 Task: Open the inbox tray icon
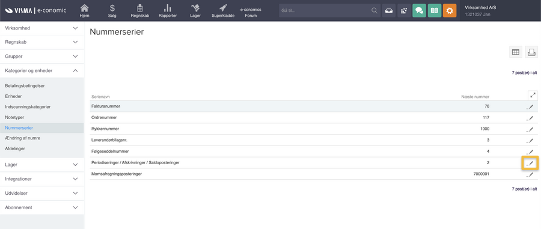(x=389, y=11)
